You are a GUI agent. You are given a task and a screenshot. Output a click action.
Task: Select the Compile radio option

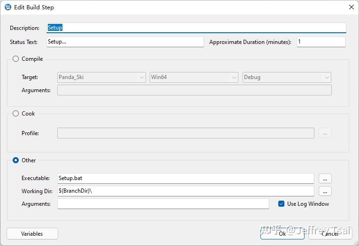point(16,59)
